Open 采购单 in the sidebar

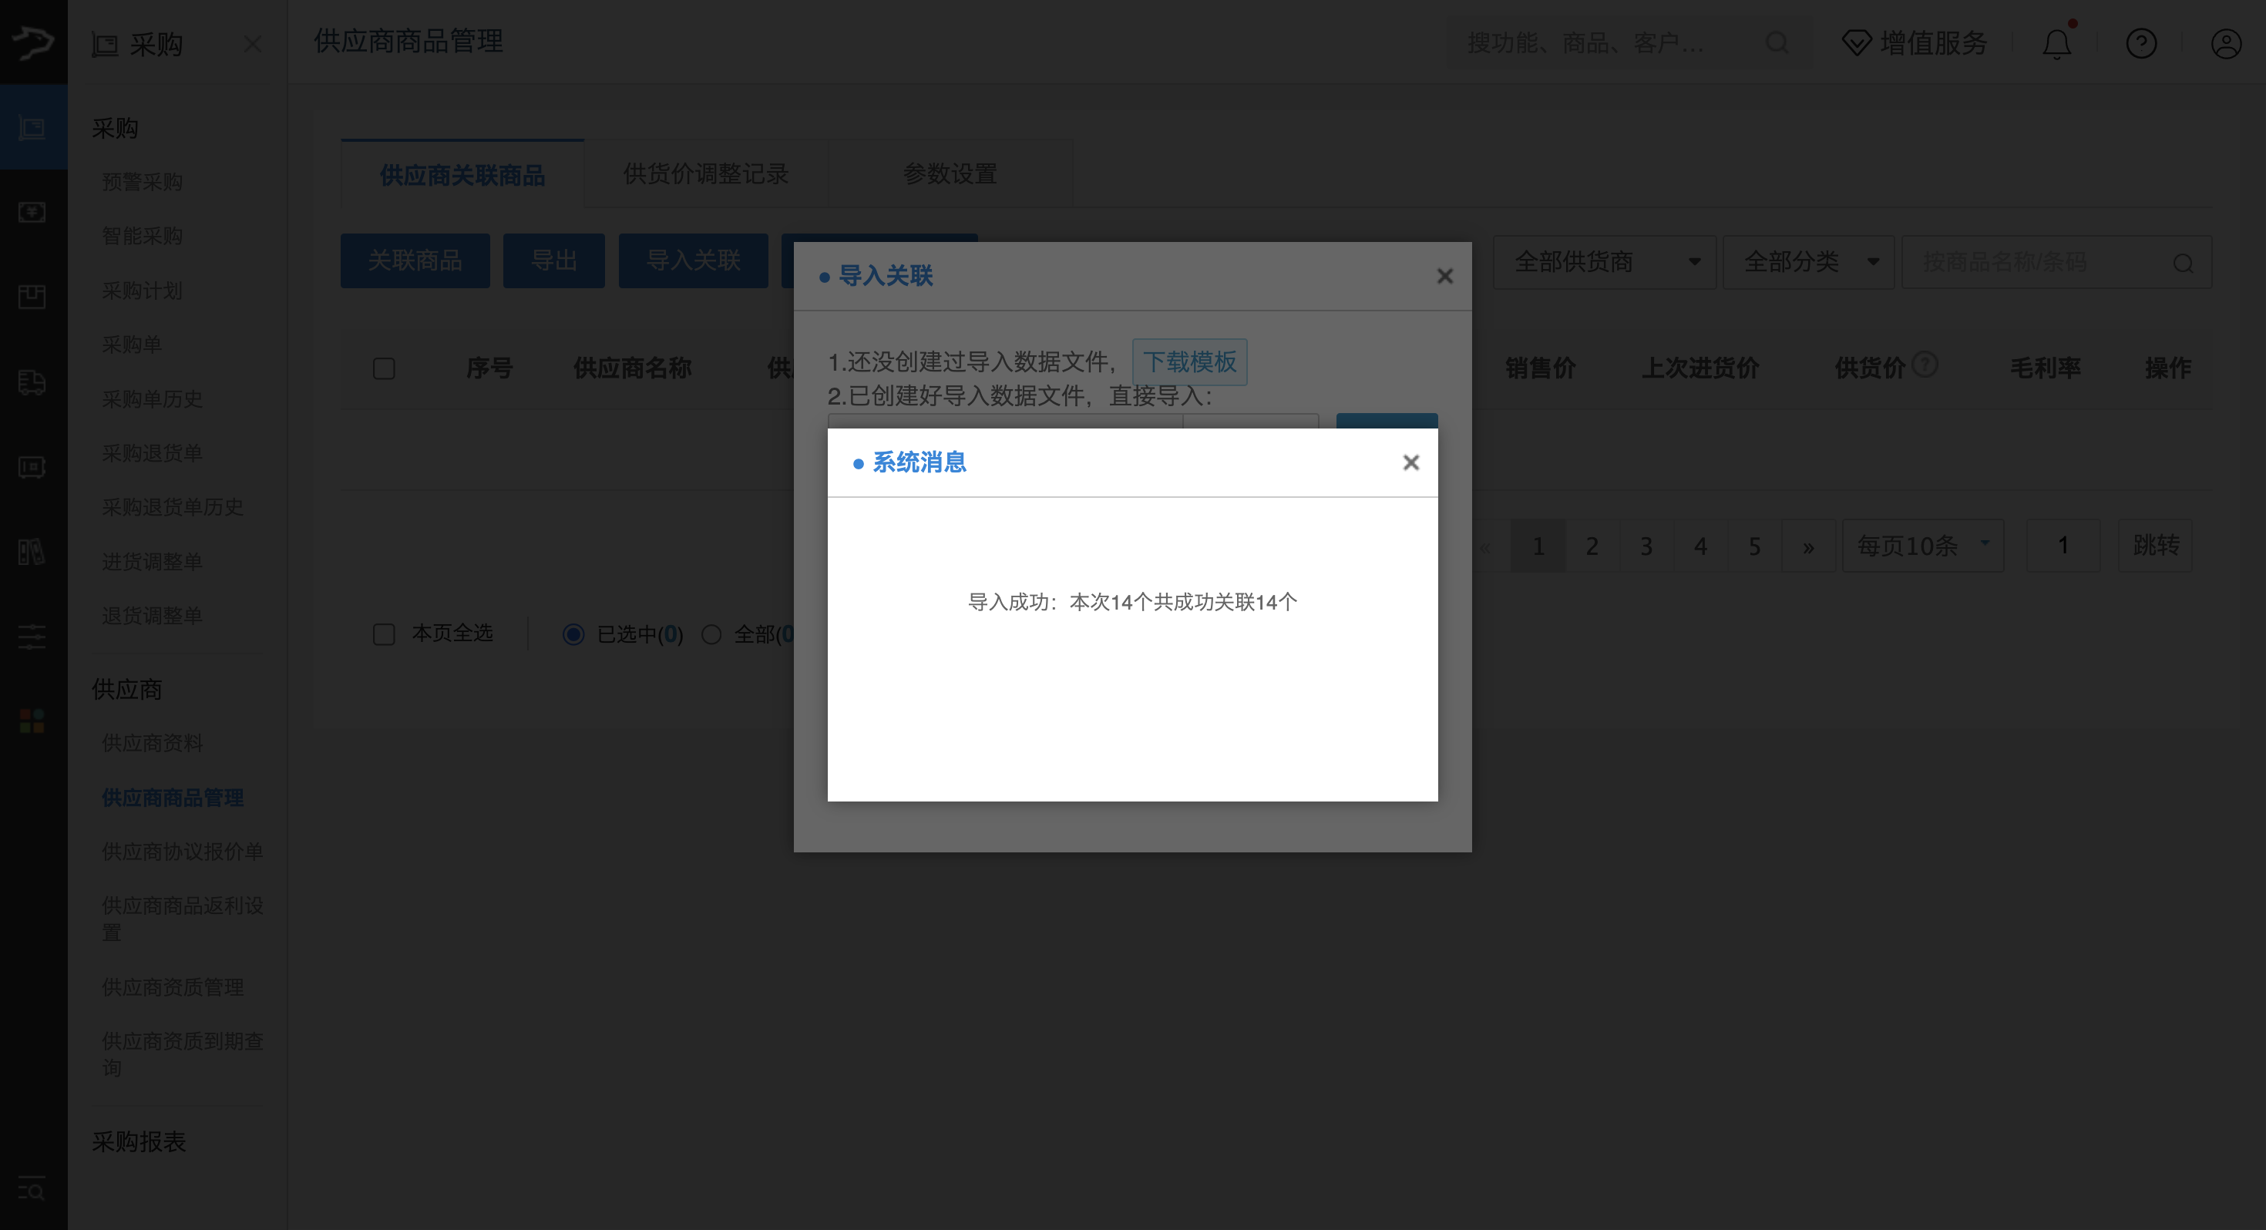point(132,344)
